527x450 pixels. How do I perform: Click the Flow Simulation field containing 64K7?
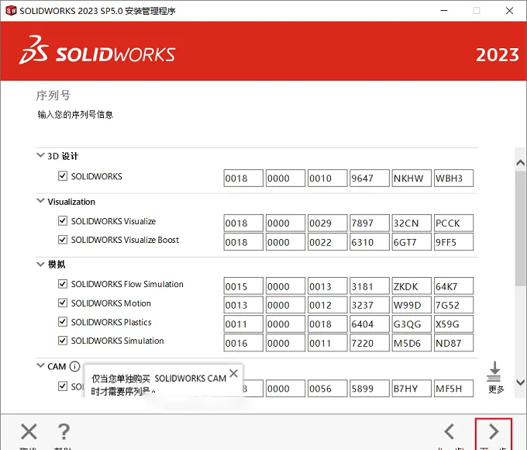453,286
